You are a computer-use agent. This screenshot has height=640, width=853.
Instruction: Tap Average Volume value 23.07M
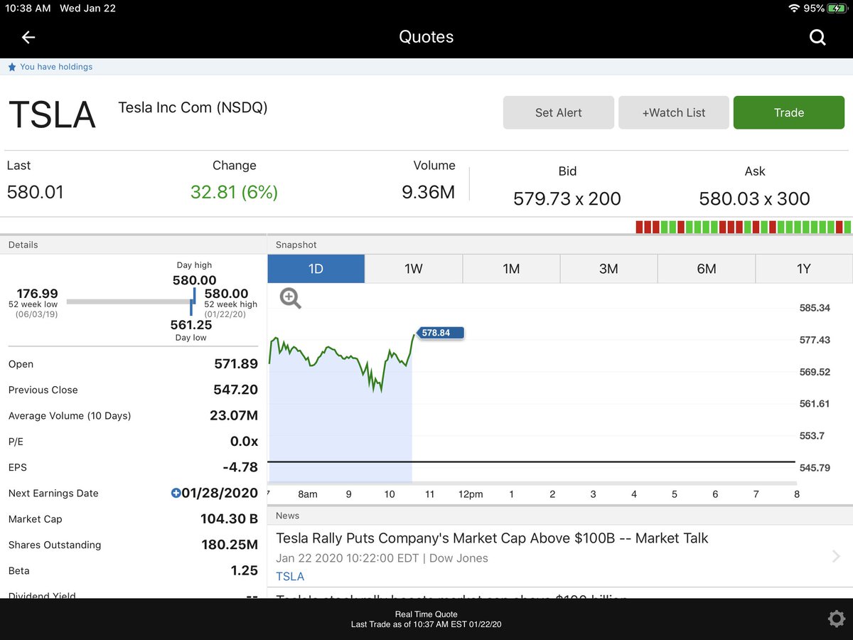[234, 415]
